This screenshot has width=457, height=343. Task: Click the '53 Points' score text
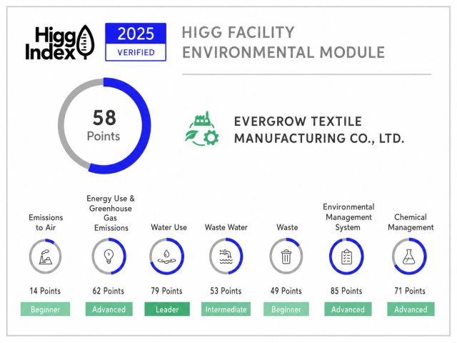point(226,291)
